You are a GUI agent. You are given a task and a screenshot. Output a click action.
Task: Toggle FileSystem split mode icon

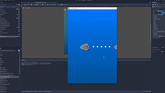pos(19,51)
